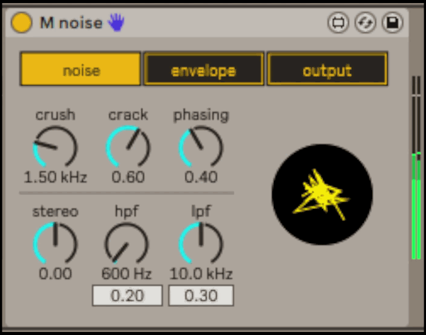The height and width of the screenshot is (335, 426).
Task: Toggle the M noise device on/off button
Action: (21, 23)
